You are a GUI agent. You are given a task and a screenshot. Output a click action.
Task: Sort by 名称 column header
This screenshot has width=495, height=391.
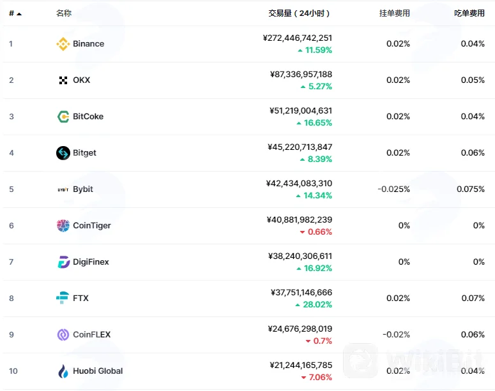click(x=64, y=13)
